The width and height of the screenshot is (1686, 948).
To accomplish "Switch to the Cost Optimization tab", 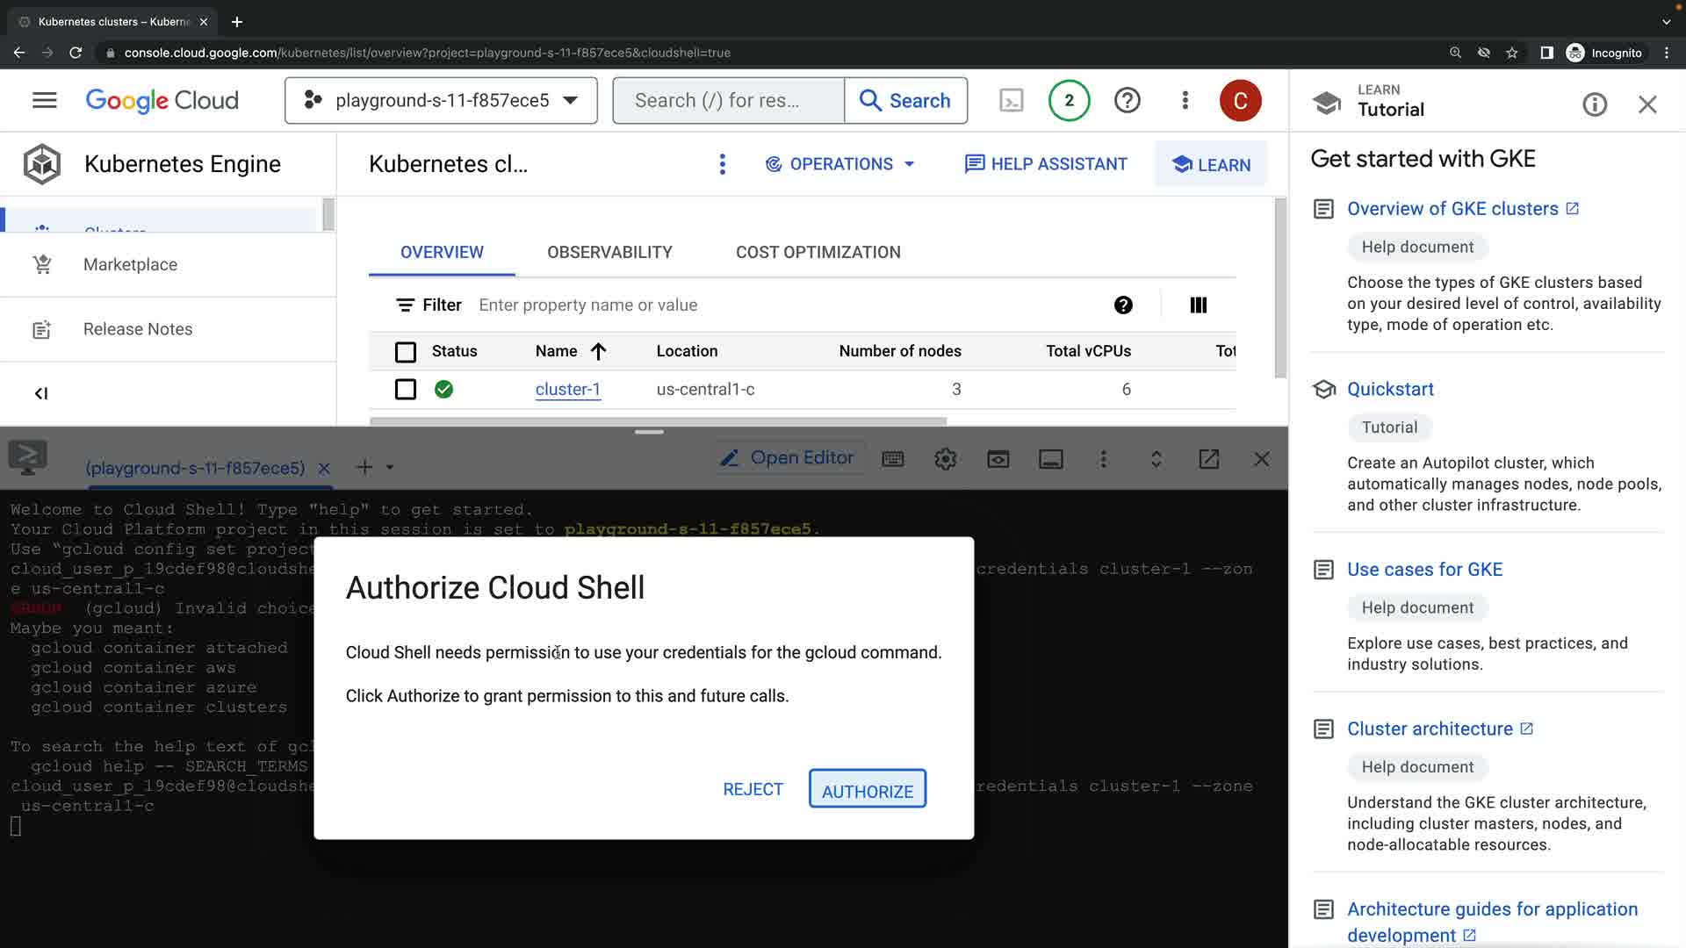I will [818, 252].
